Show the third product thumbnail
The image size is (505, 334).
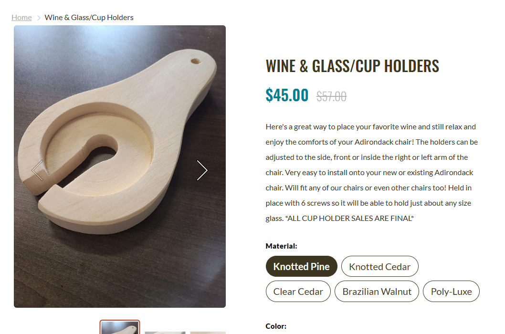(208, 332)
